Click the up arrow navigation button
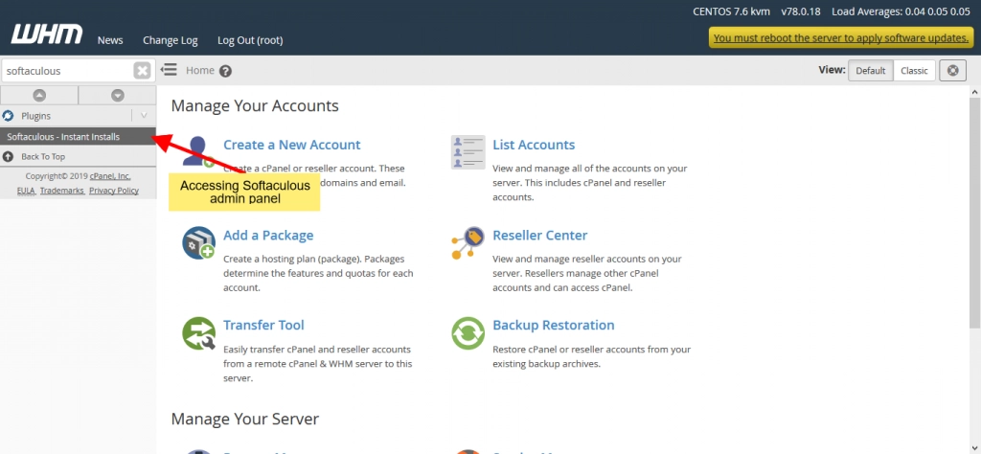This screenshot has height=454, width=981. tap(38, 95)
